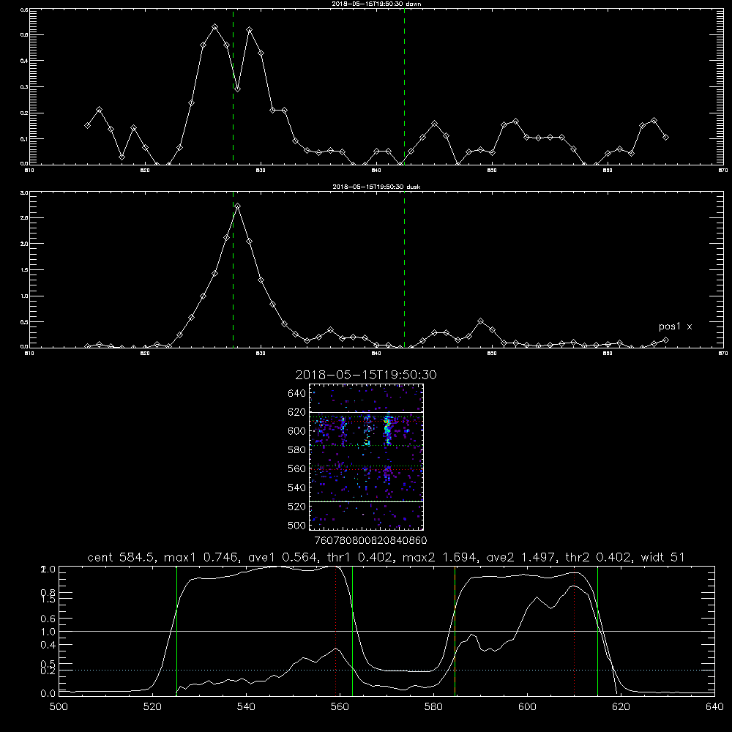The image size is (732, 732).
Task: Click the heatmap title "2018-05-15T19:50:30"
Action: pyautogui.click(x=366, y=375)
